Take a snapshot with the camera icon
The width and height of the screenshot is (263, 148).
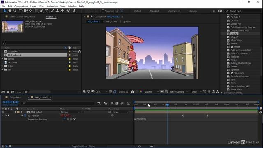coord(132,92)
